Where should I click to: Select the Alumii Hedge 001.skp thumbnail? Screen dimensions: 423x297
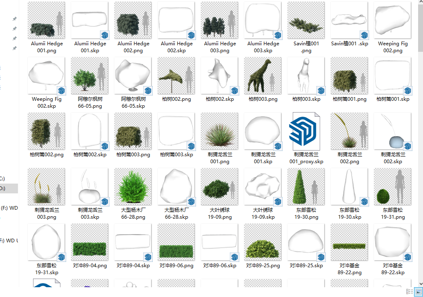(x=89, y=20)
